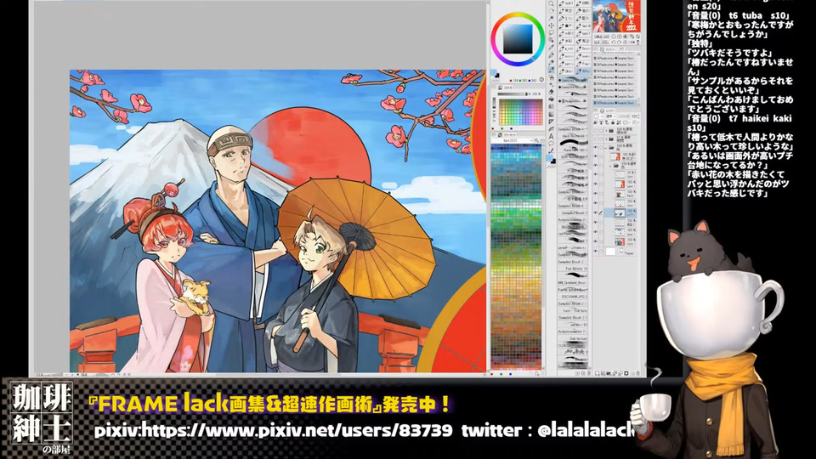Select the Airbrush tool

(x=551, y=77)
